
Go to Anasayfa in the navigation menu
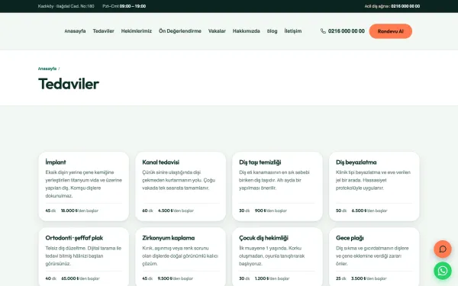point(75,31)
